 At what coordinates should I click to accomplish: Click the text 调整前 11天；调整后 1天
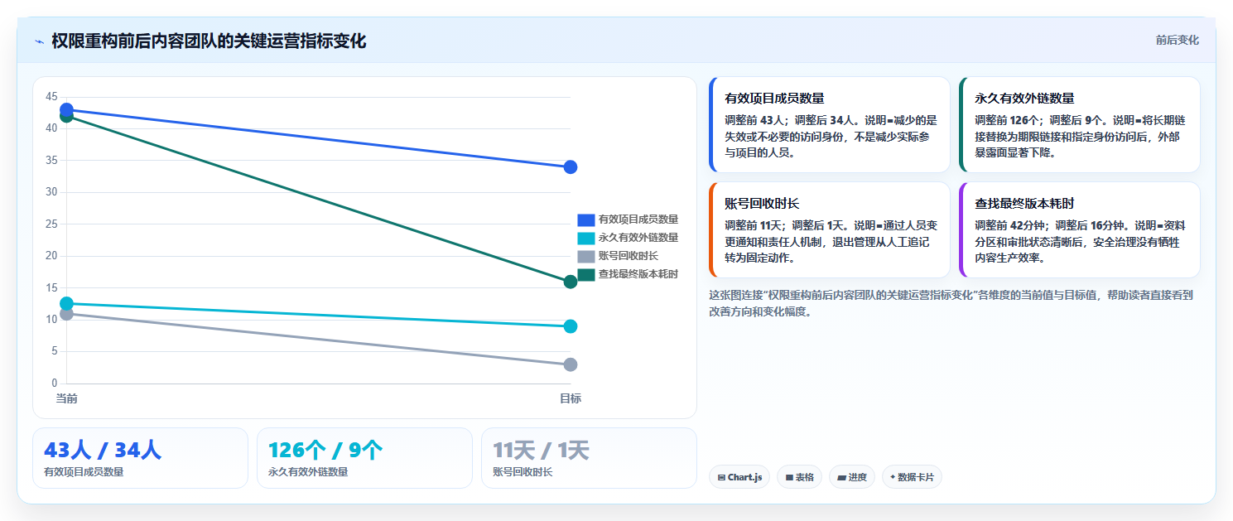784,225
